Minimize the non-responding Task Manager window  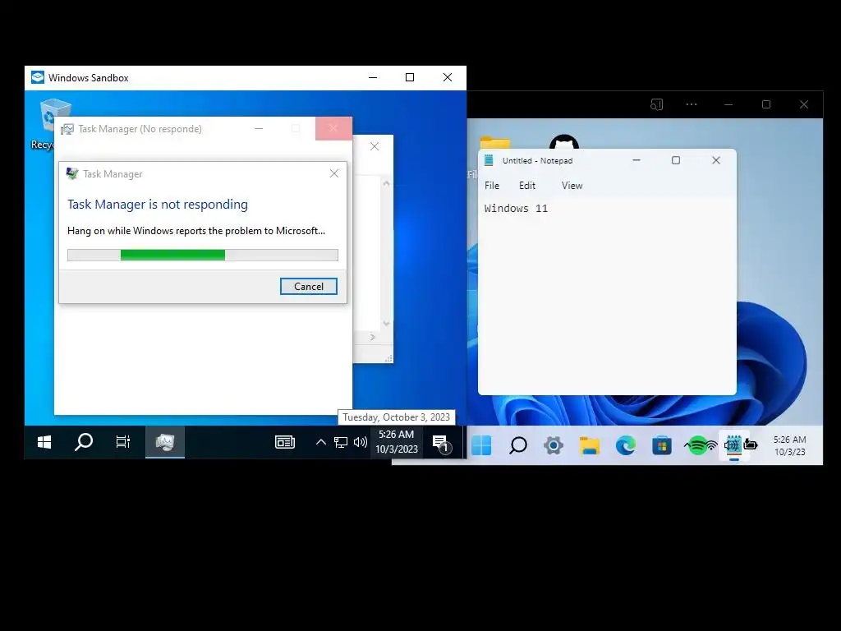point(259,129)
